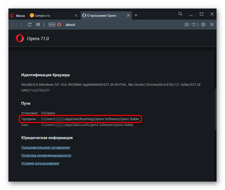Click the page's vertical scrollbar thumb

pyautogui.click(x=216, y=109)
